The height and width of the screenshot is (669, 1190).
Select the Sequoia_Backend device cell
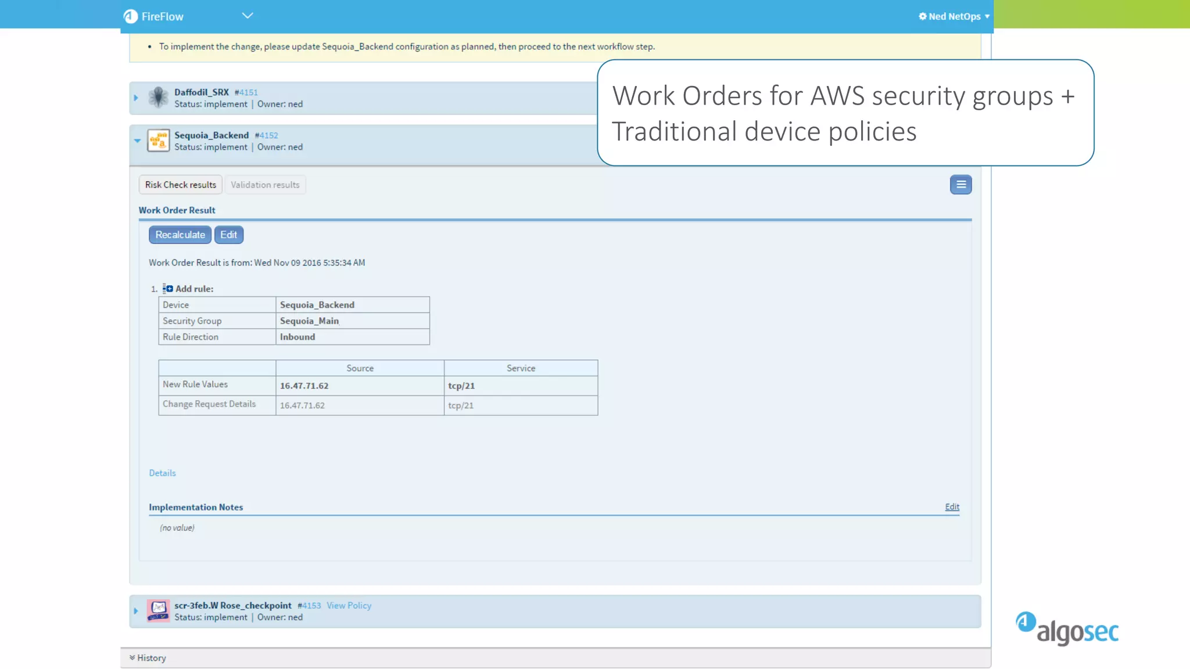click(x=353, y=305)
